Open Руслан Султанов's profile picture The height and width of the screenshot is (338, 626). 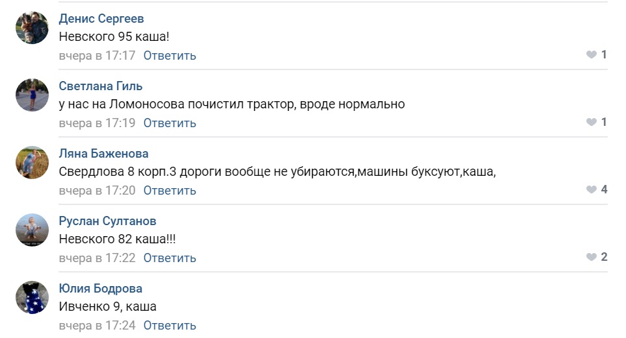click(x=32, y=230)
